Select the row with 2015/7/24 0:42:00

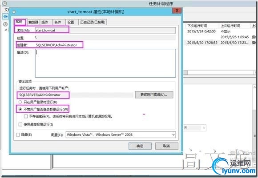pyautogui.click(x=220, y=31)
